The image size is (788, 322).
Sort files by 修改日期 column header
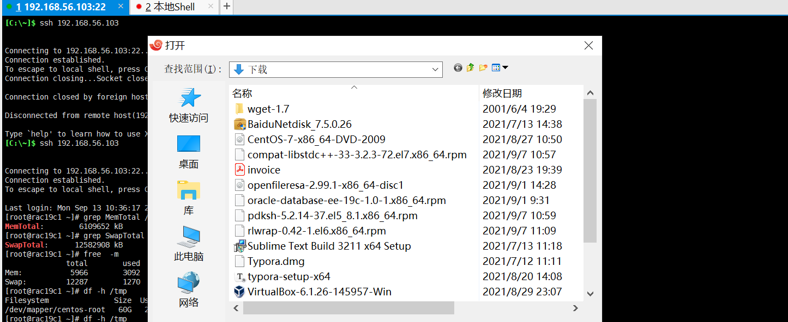531,93
